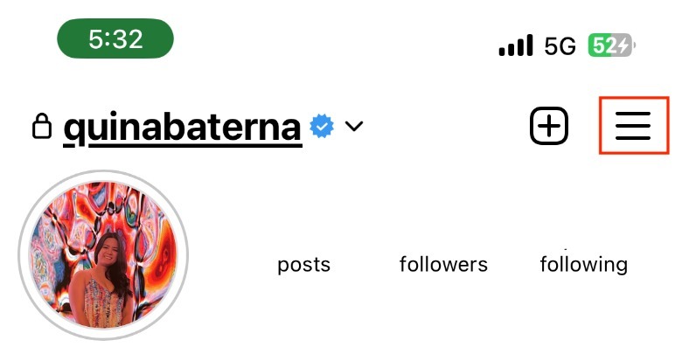The height and width of the screenshot is (354, 682).
Task: Click the red-outlined menu box
Action: (634, 125)
